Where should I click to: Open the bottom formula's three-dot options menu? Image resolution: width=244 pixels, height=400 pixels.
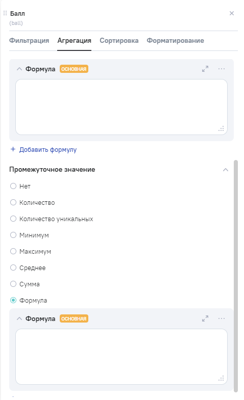(x=222, y=318)
